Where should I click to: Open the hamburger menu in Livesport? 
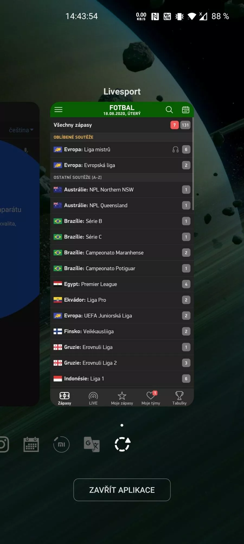pyautogui.click(x=58, y=110)
